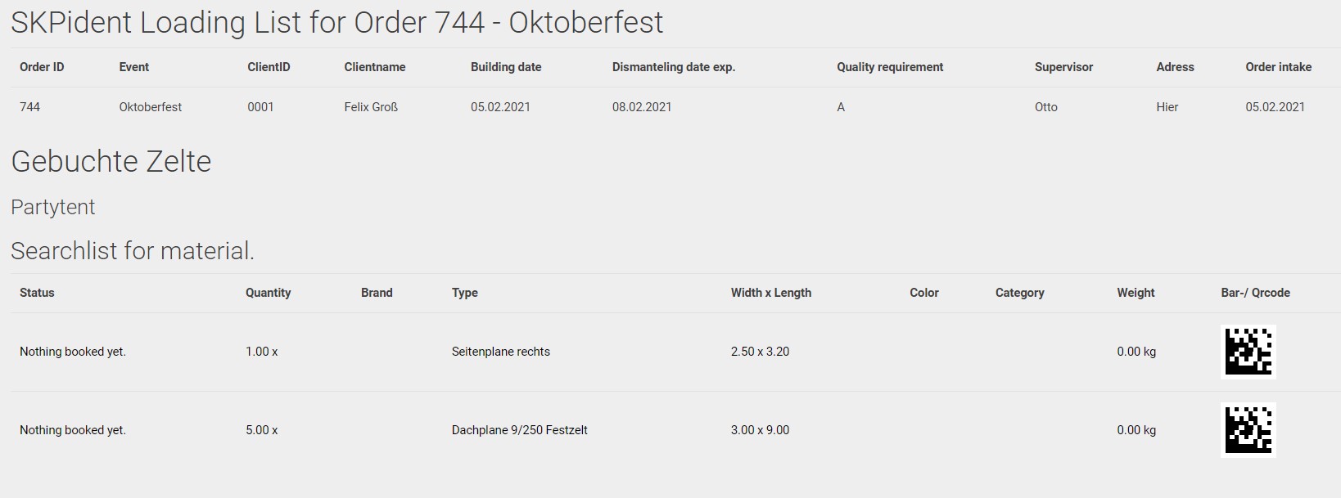Click the Order intake header
The image size is (1341, 498).
click(x=1278, y=67)
